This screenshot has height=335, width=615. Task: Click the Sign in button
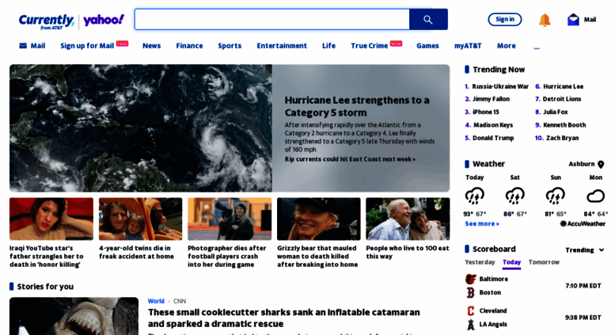[505, 19]
